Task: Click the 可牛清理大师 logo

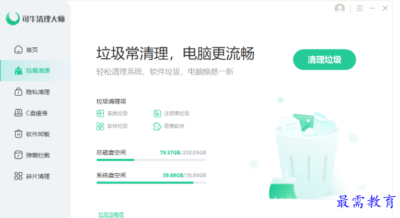Action: (x=35, y=19)
